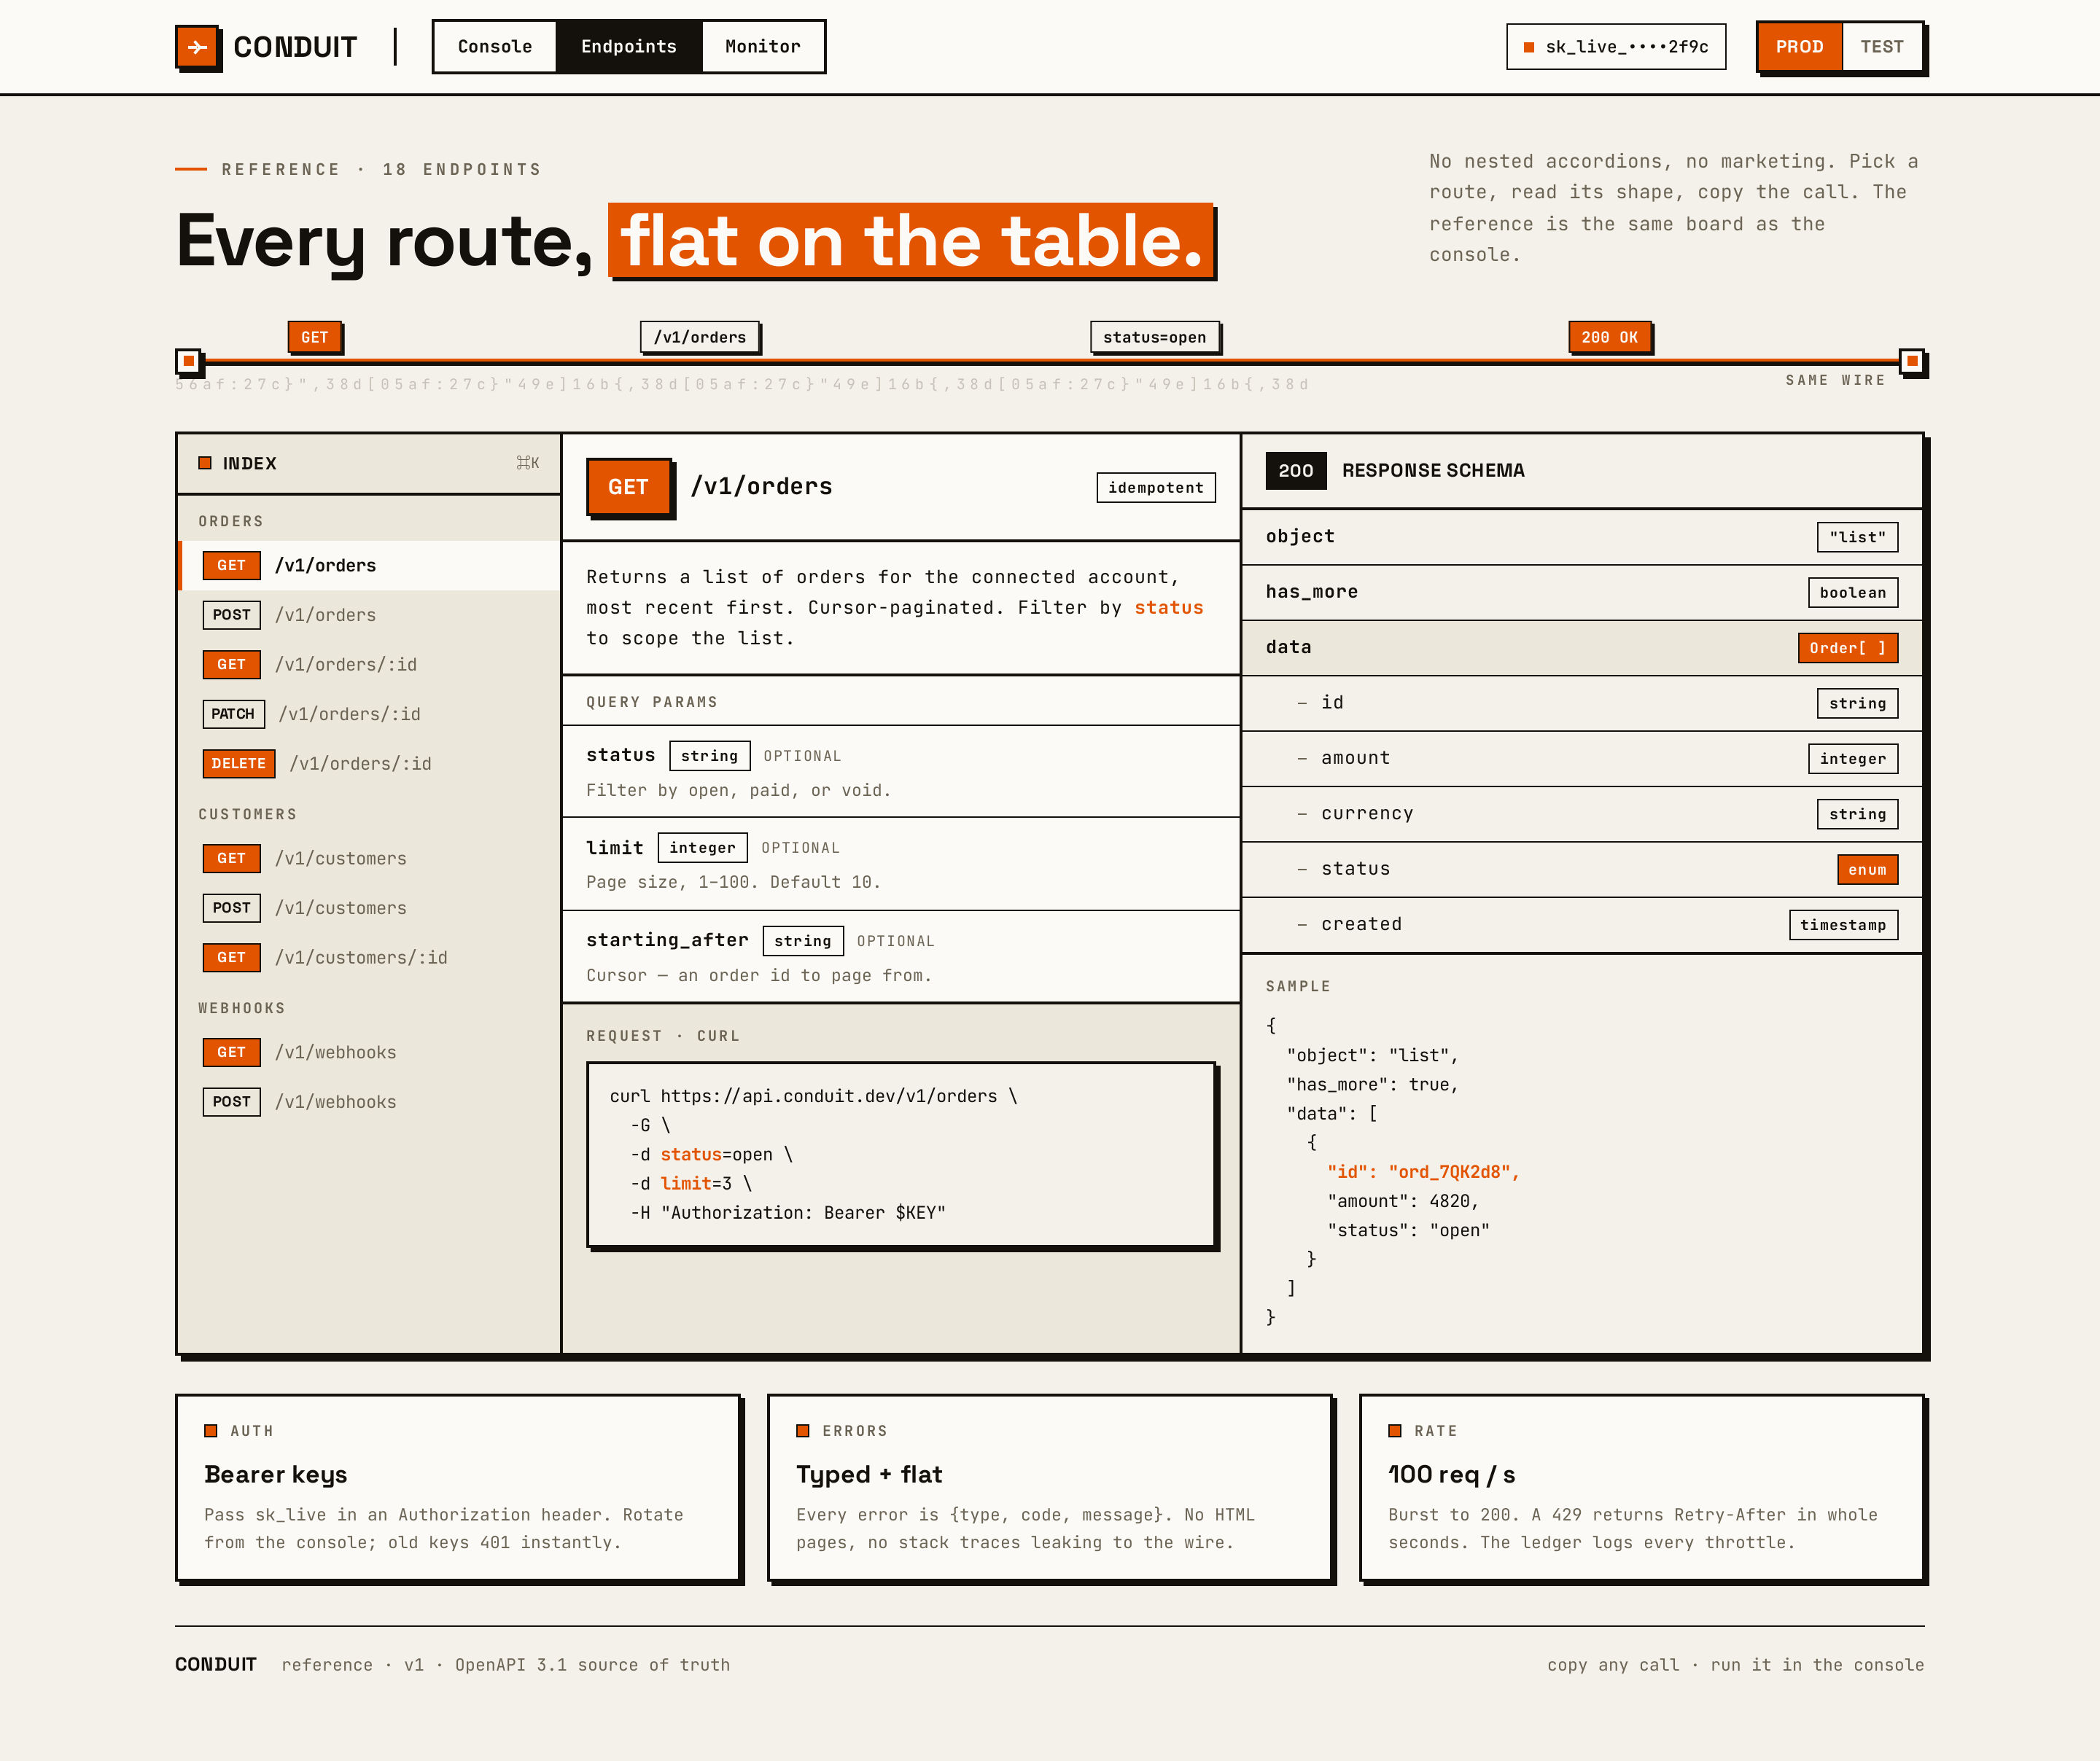The width and height of the screenshot is (2100, 1761).
Task: Click the GET chip on the wire
Action: point(315,337)
